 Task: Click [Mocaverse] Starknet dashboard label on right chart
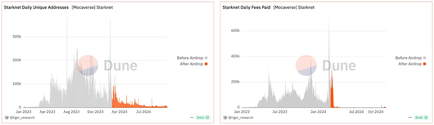point(294,7)
